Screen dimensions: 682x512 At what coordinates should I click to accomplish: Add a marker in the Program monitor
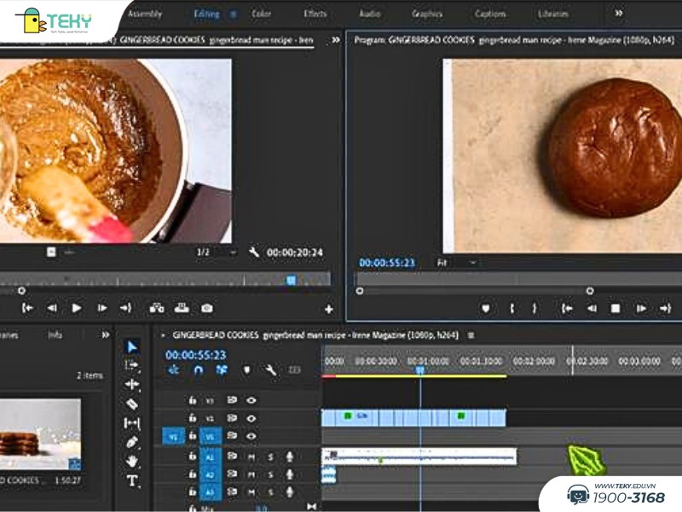[x=486, y=309]
